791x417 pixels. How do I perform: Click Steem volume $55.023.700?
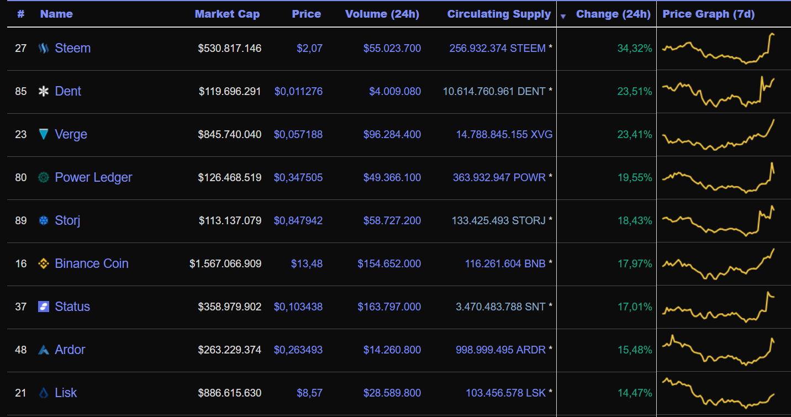tap(392, 49)
